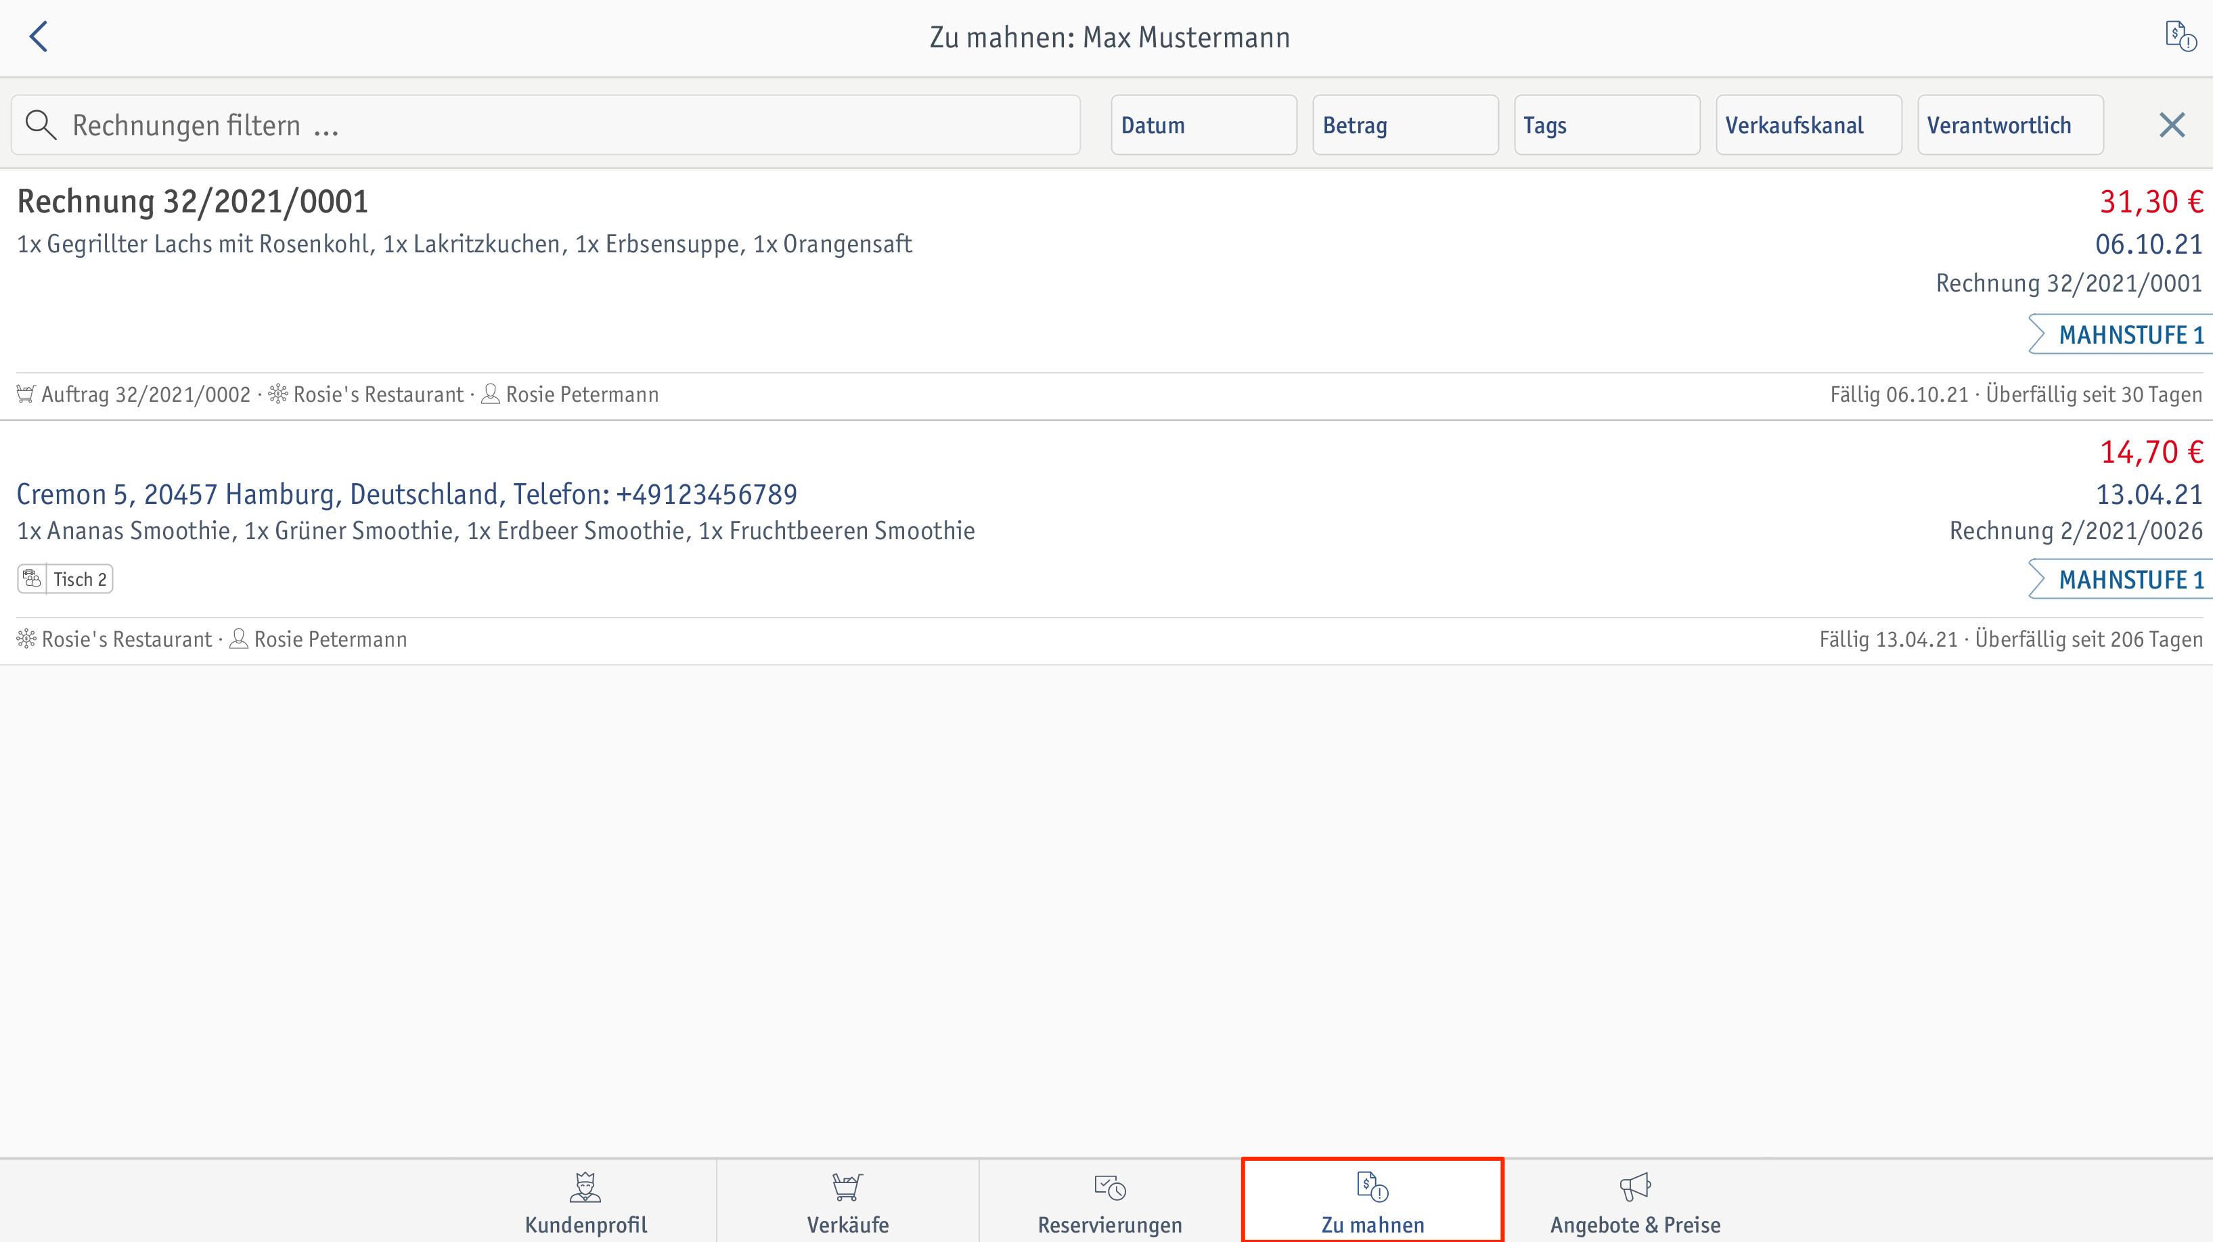Open the Verantwortlich filter
The image size is (2213, 1242).
pyautogui.click(x=2010, y=125)
